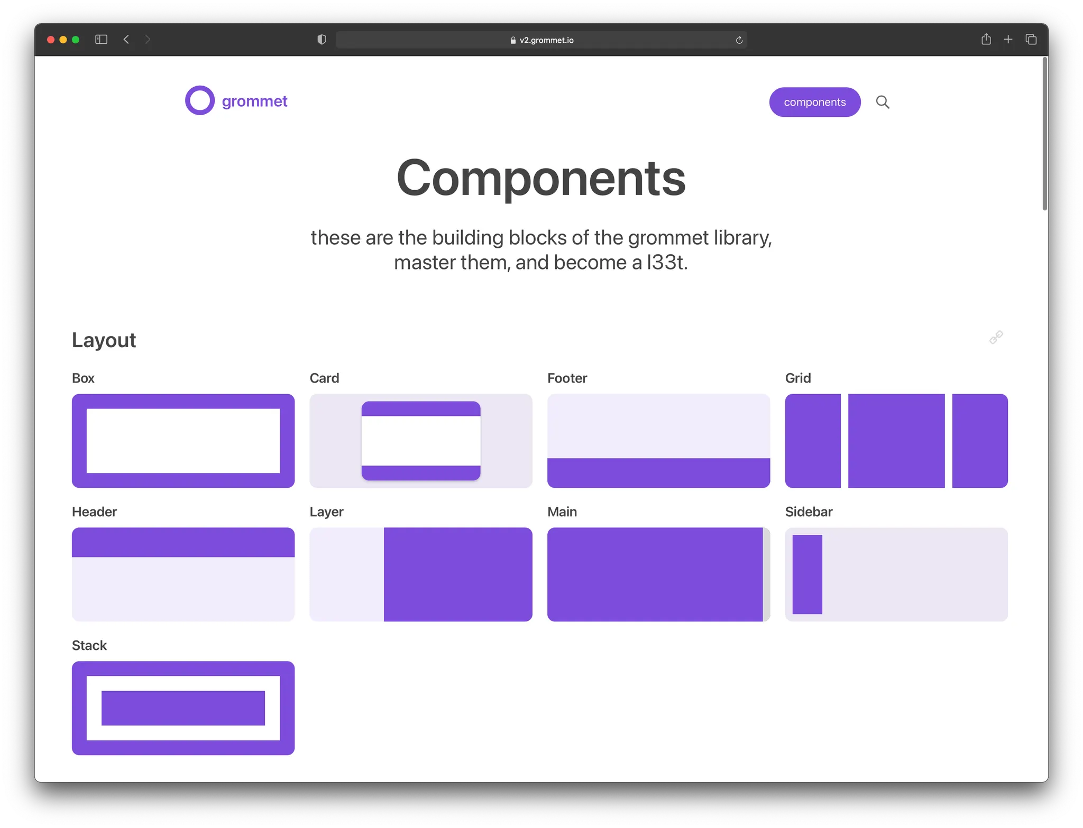Image resolution: width=1083 pixels, height=828 pixels.
Task: Select the Grid component tile
Action: pyautogui.click(x=896, y=440)
